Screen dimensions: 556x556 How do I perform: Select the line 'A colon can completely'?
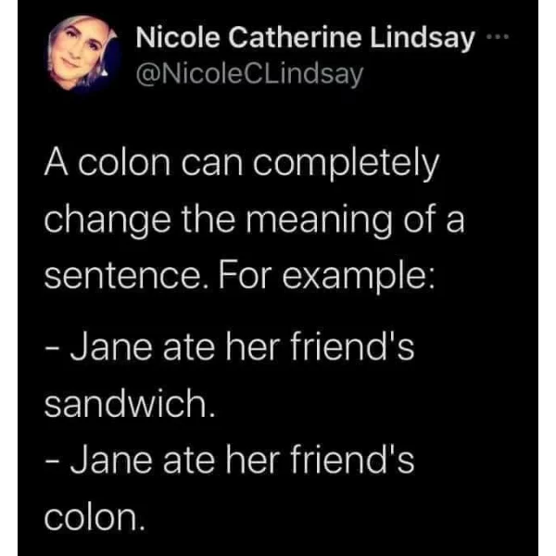coord(242,163)
